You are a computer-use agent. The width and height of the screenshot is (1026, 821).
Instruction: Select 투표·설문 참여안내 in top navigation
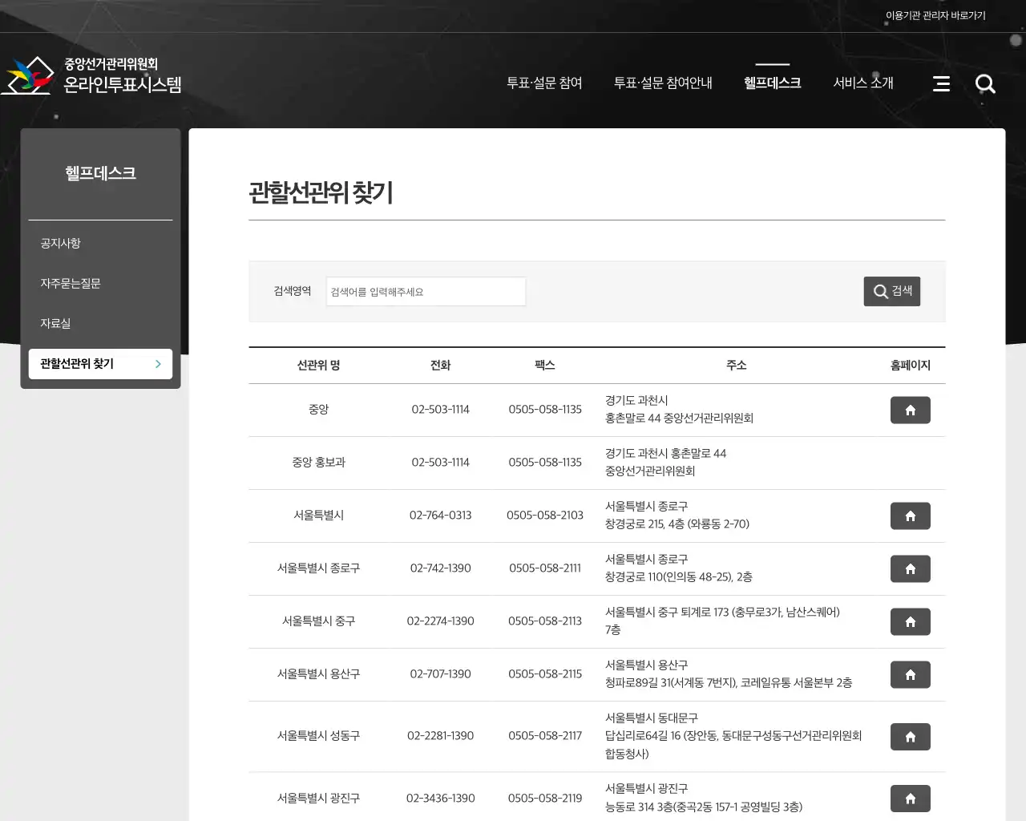[x=664, y=82]
